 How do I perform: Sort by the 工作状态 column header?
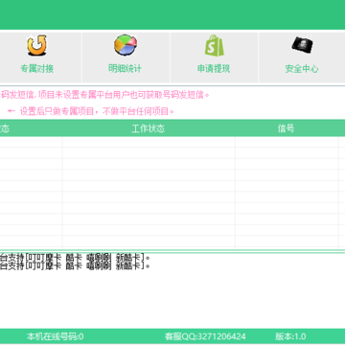(x=149, y=128)
